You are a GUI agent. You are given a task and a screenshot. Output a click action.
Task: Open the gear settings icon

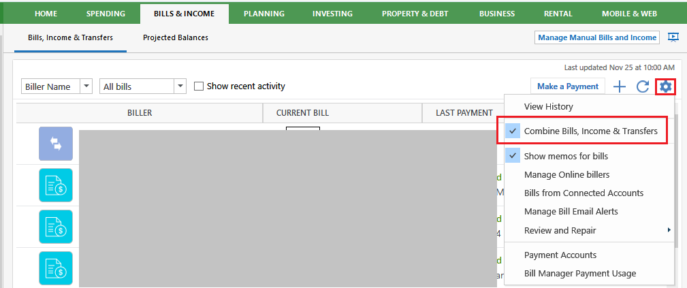tap(665, 86)
